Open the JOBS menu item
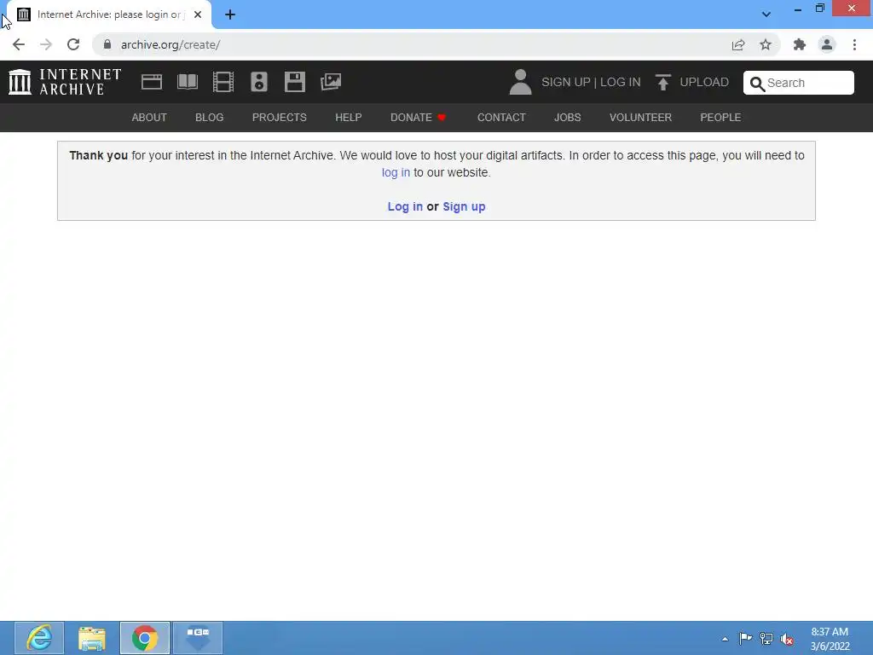873x655 pixels. coord(567,118)
